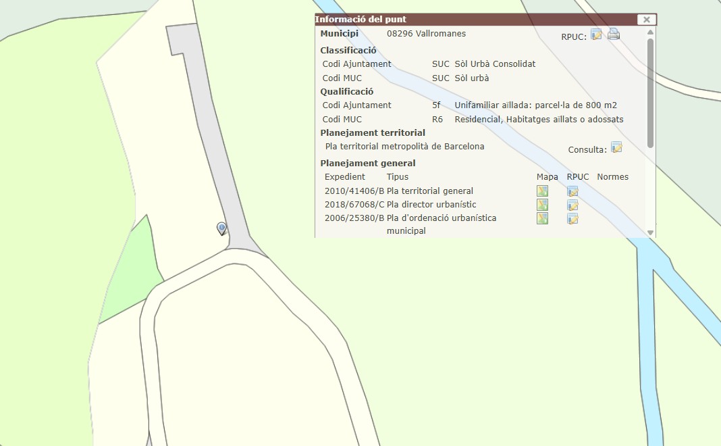
Task: Open the Mapa icon for Pla territorial general
Action: pyautogui.click(x=542, y=191)
